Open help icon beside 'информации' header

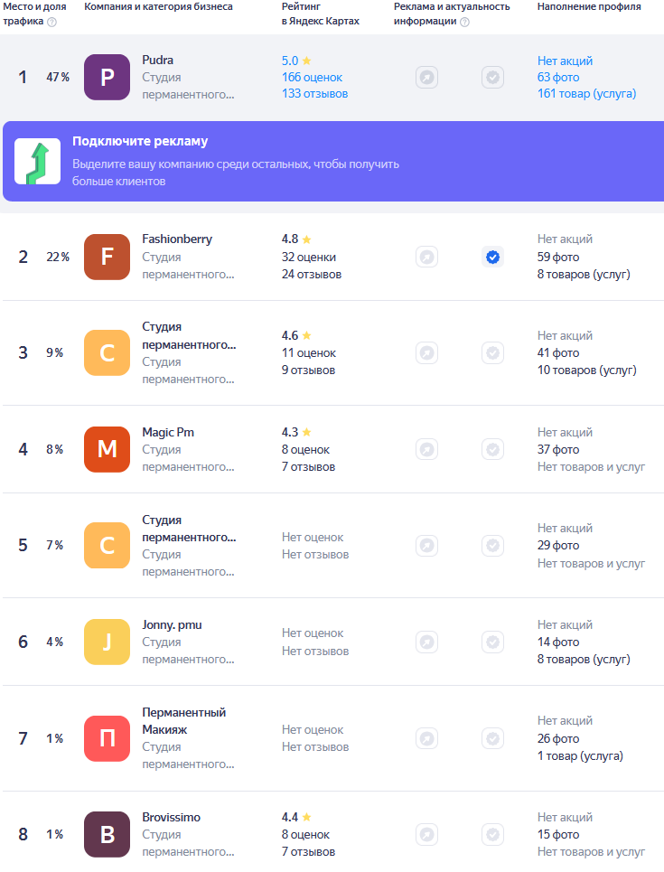click(x=465, y=23)
